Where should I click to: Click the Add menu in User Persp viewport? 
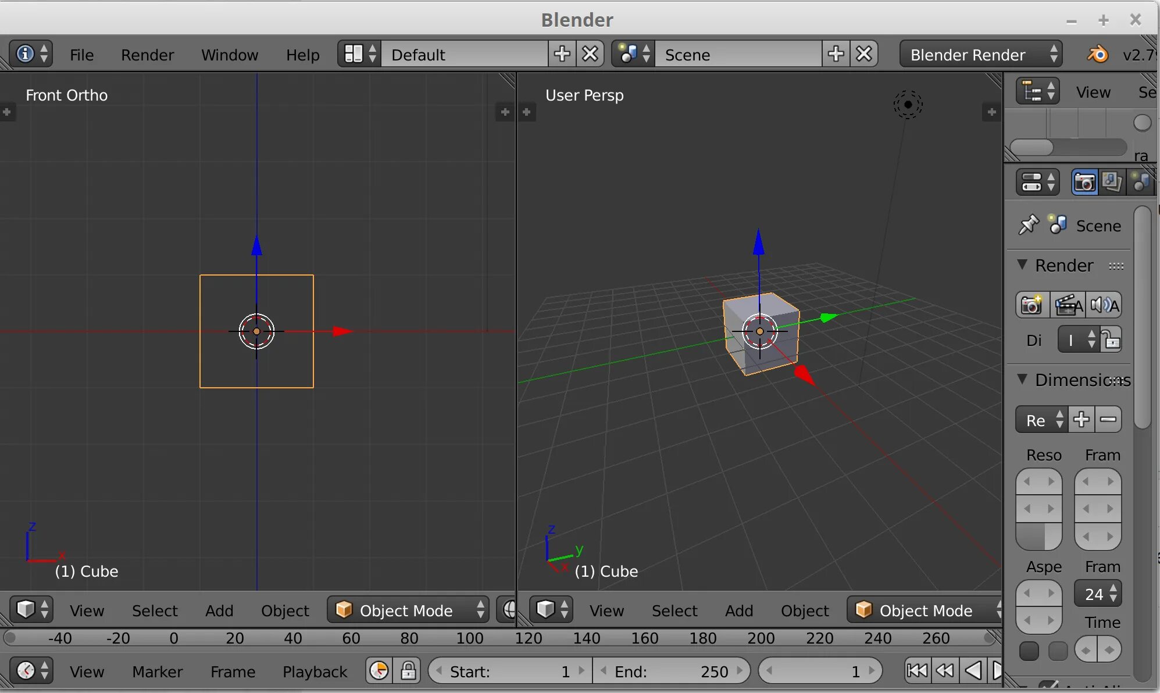pyautogui.click(x=738, y=610)
